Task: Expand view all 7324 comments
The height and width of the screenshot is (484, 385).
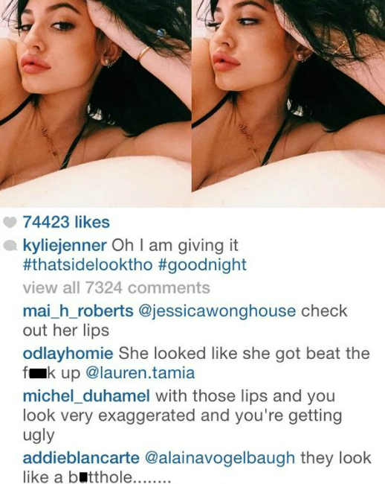Action: tap(117, 287)
